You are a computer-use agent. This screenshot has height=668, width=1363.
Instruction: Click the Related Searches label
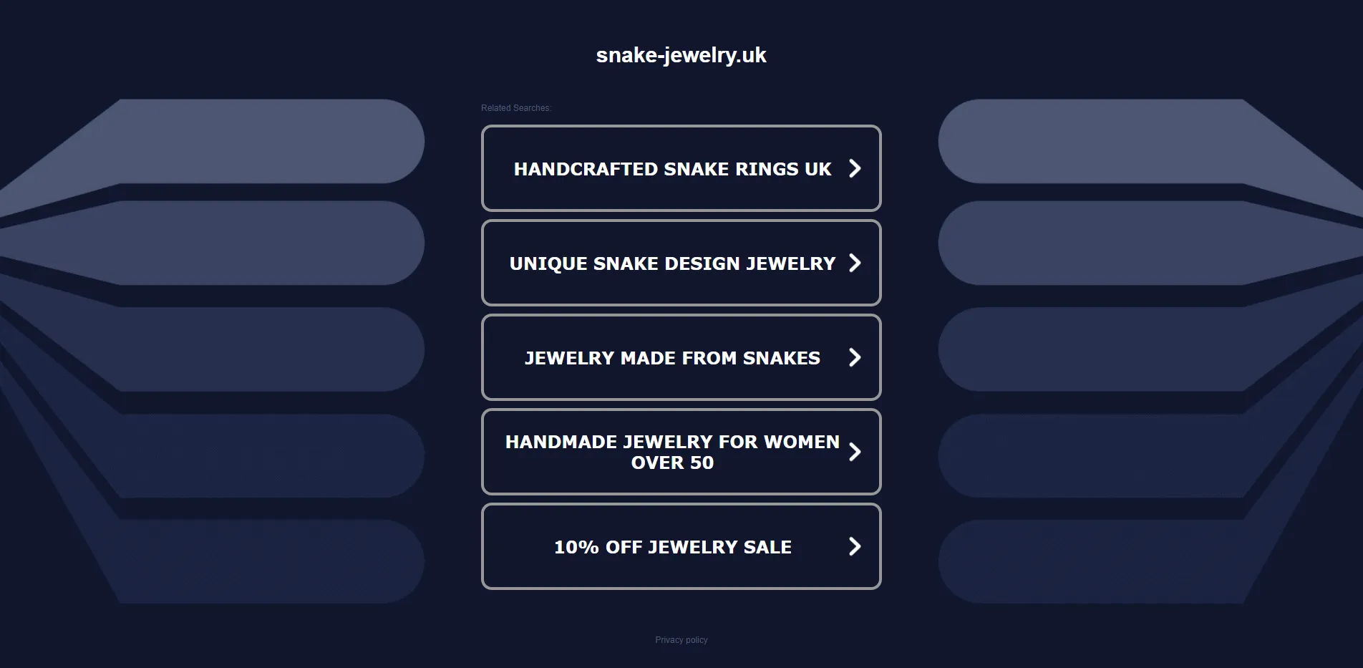pos(515,107)
